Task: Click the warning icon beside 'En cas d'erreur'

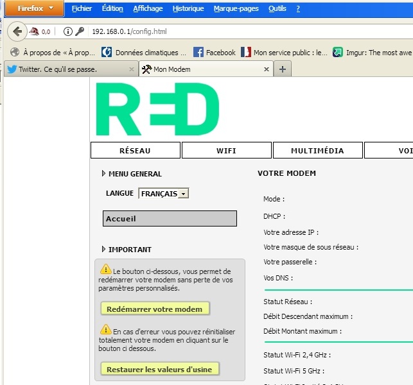Action: [x=105, y=329]
